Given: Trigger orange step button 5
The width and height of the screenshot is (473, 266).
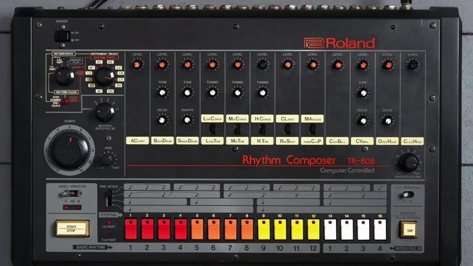Looking at the screenshot, I should pos(197,229).
